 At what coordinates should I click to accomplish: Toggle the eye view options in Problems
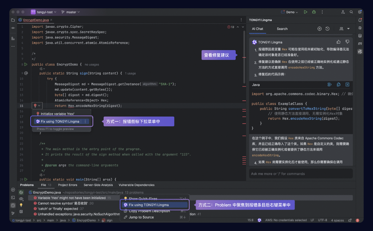pyautogui.click(x=21, y=199)
